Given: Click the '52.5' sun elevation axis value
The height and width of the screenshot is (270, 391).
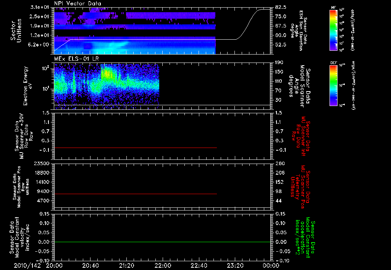Looking at the screenshot, I should [281, 45].
